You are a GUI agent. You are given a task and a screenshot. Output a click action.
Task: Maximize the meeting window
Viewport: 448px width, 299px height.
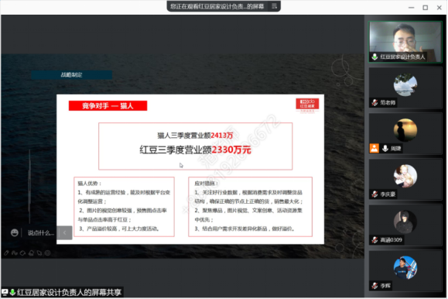coord(425,8)
